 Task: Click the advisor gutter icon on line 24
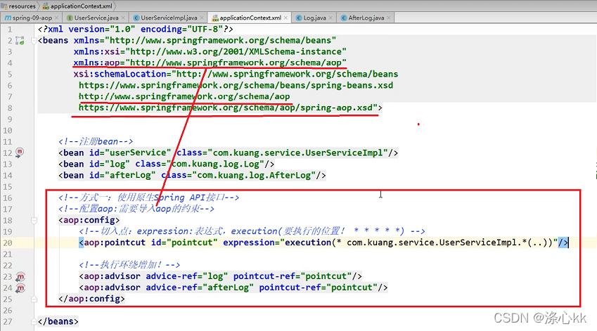pyautogui.click(x=20, y=288)
